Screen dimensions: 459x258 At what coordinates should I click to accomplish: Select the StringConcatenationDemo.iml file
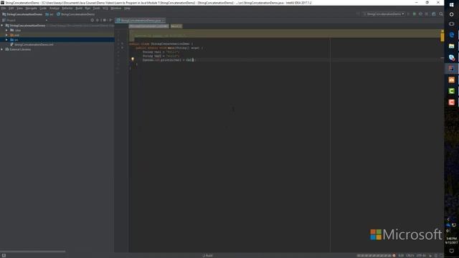pyautogui.click(x=32, y=44)
